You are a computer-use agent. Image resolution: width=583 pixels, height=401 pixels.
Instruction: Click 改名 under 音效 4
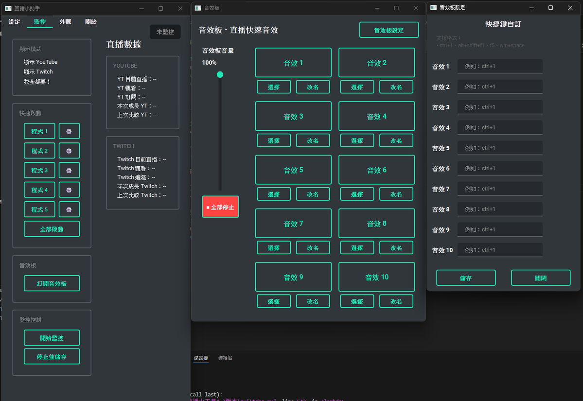tap(396, 140)
